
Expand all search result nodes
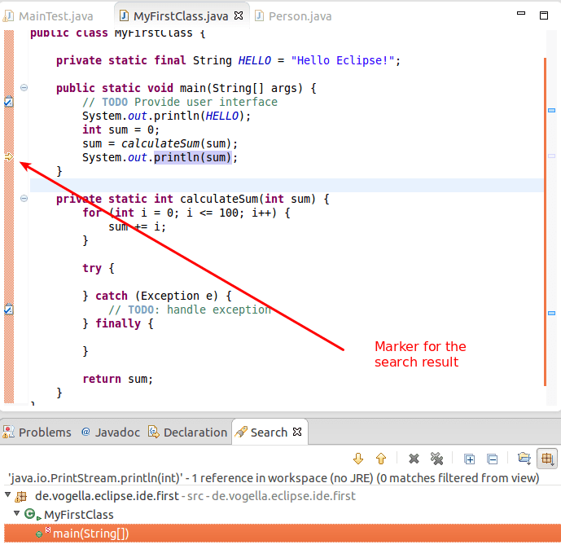pos(469,459)
